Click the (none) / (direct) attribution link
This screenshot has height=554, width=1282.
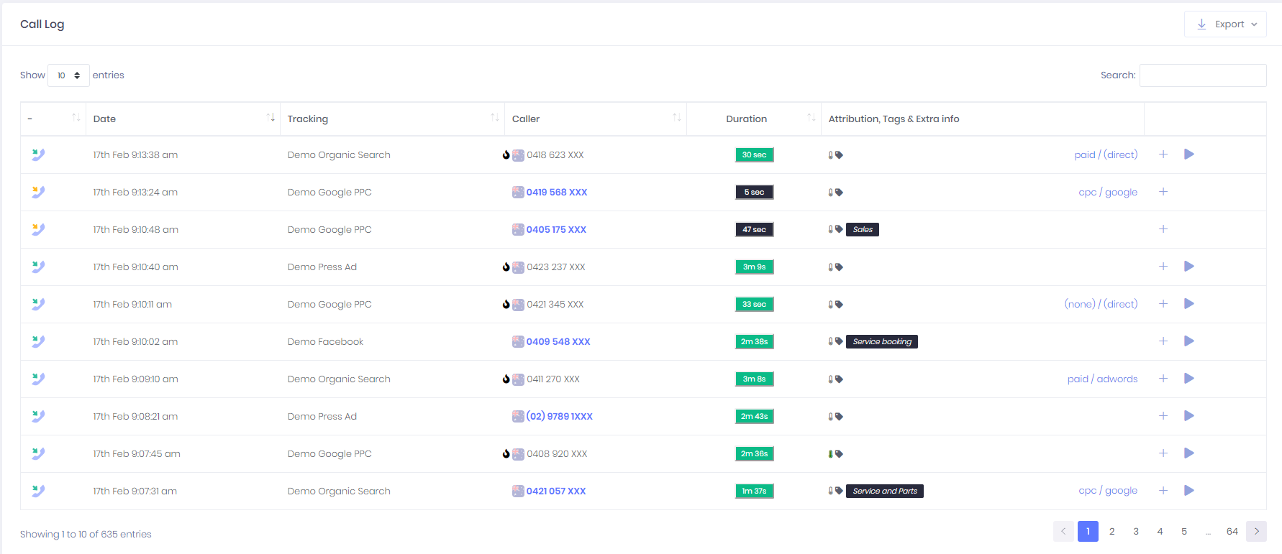[x=1101, y=304]
